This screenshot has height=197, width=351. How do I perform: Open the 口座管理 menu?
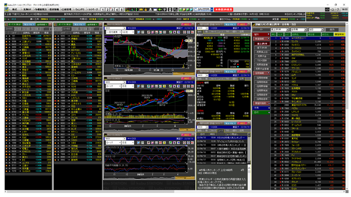coord(67,9)
